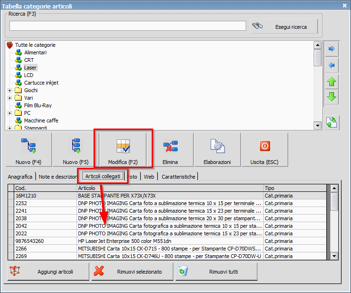Expand the PC folder

(x=9, y=113)
